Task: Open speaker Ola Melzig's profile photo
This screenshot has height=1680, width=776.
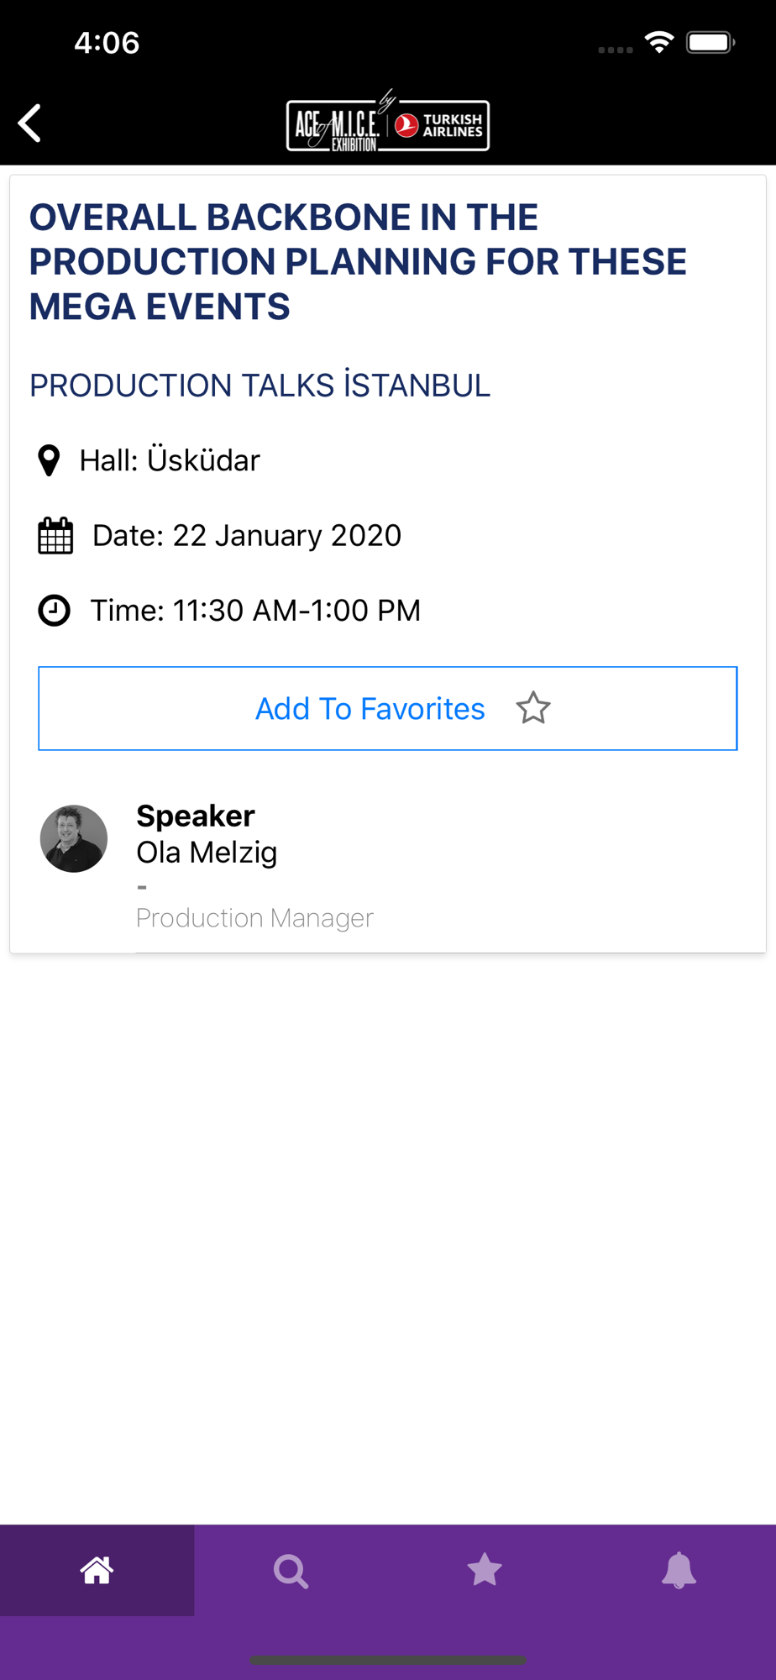Action: coord(74,838)
